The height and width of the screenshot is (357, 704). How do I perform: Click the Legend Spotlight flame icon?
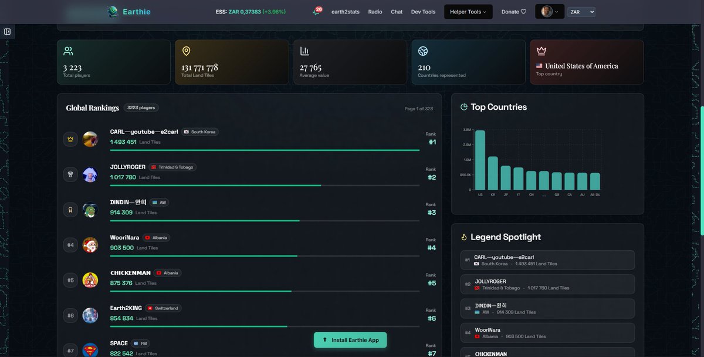[x=464, y=237]
